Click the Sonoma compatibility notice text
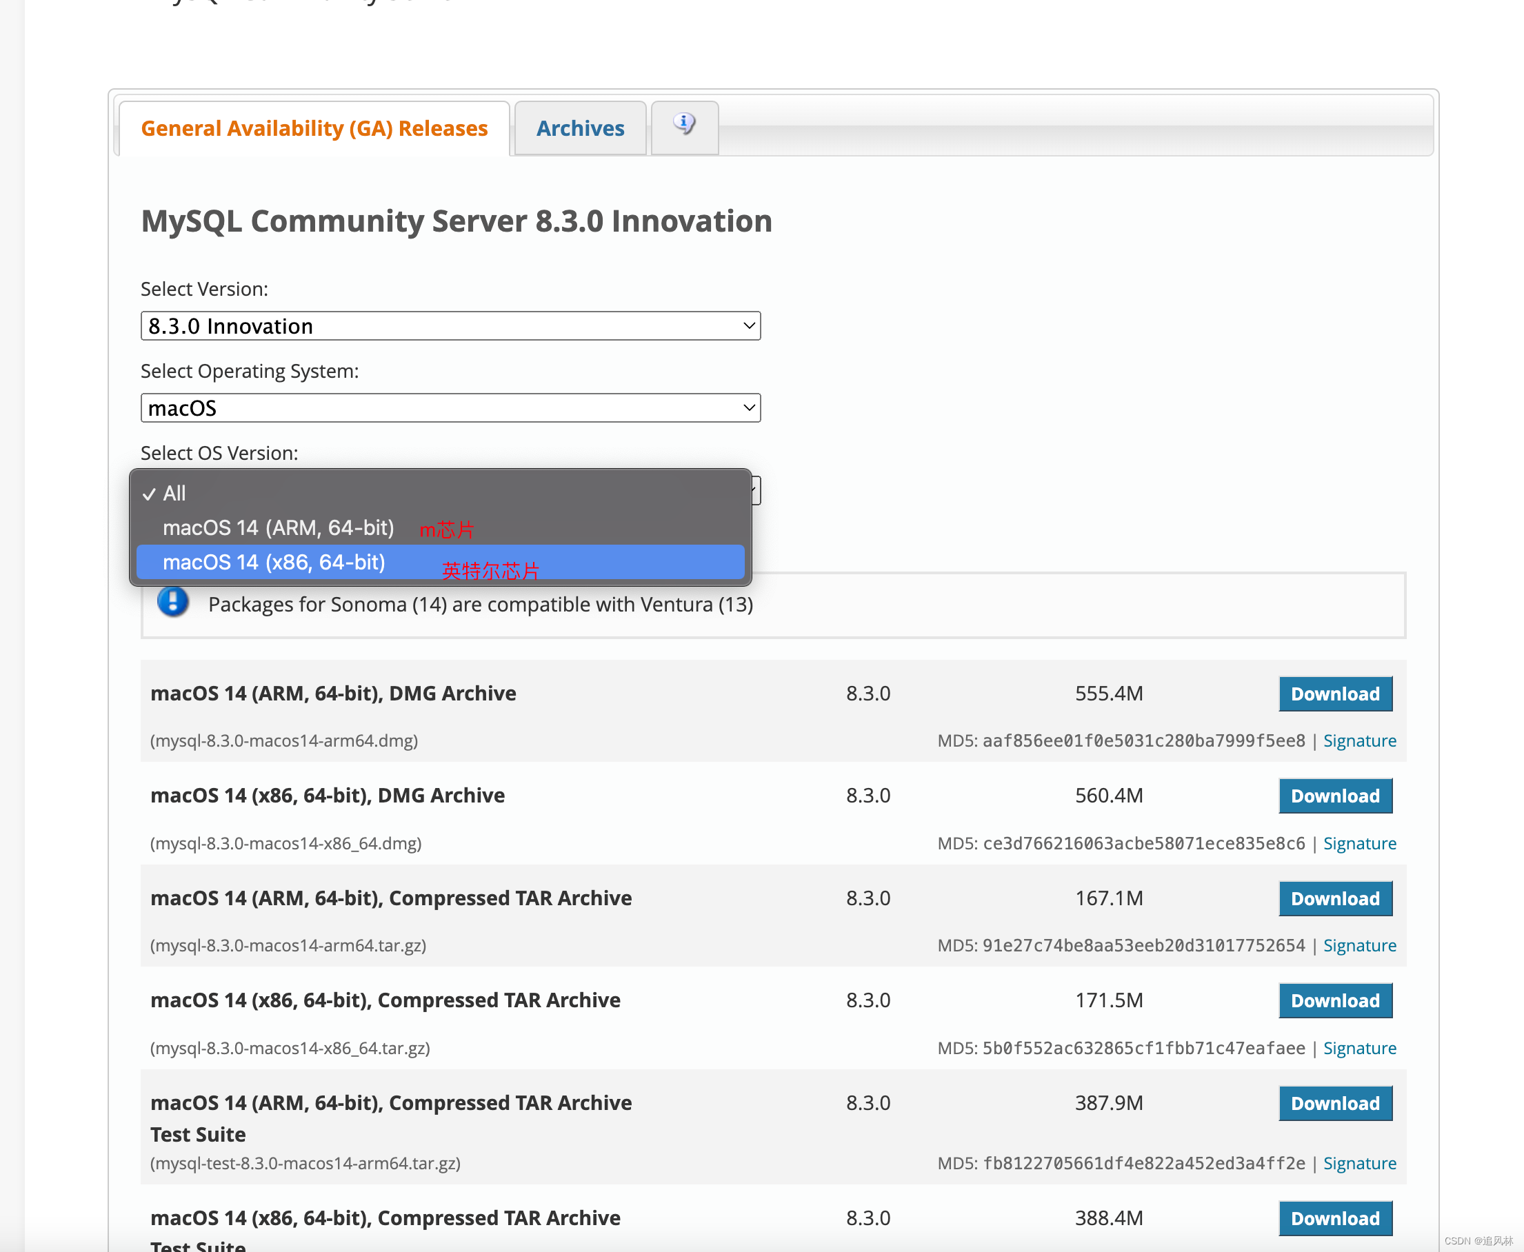This screenshot has height=1252, width=1524. coord(481,605)
